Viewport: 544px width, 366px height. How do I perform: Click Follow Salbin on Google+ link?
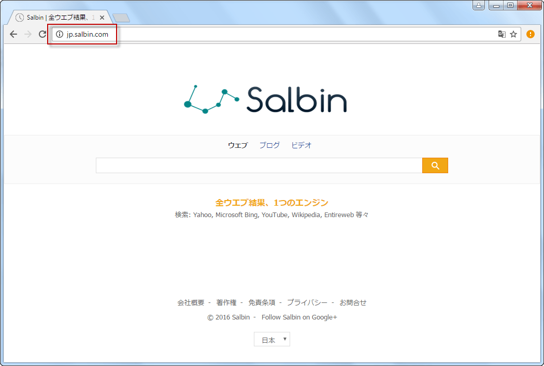[299, 317]
